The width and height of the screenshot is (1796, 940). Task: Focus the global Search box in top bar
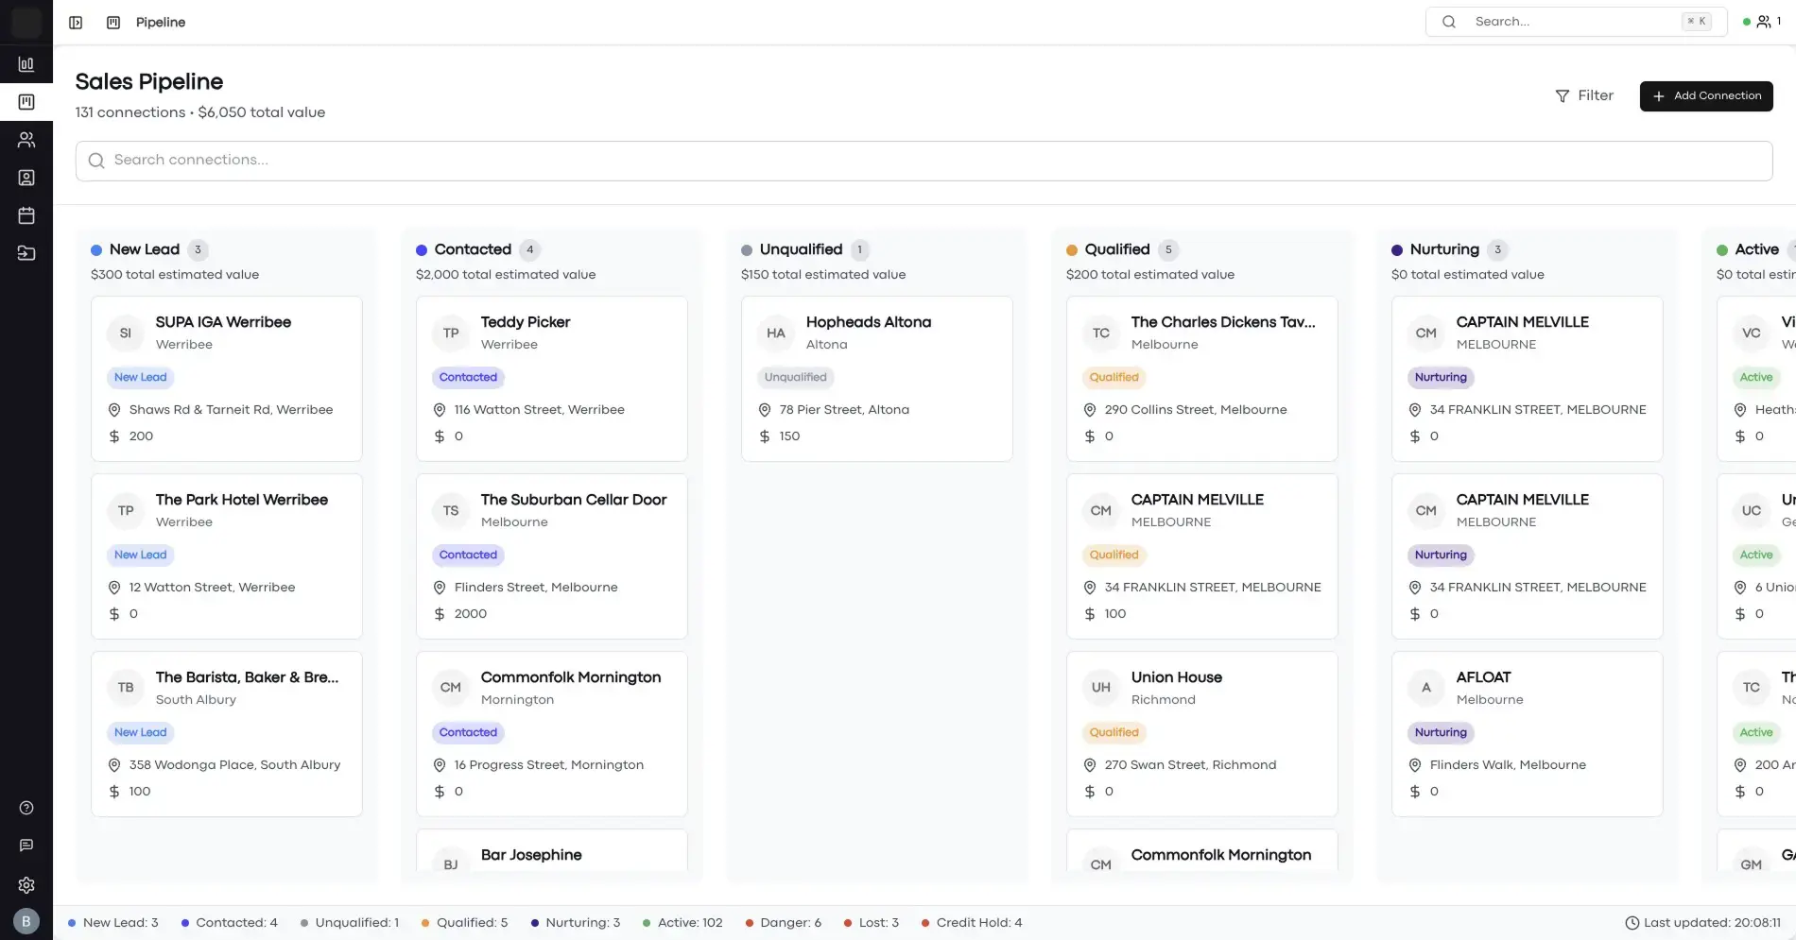tap(1575, 22)
